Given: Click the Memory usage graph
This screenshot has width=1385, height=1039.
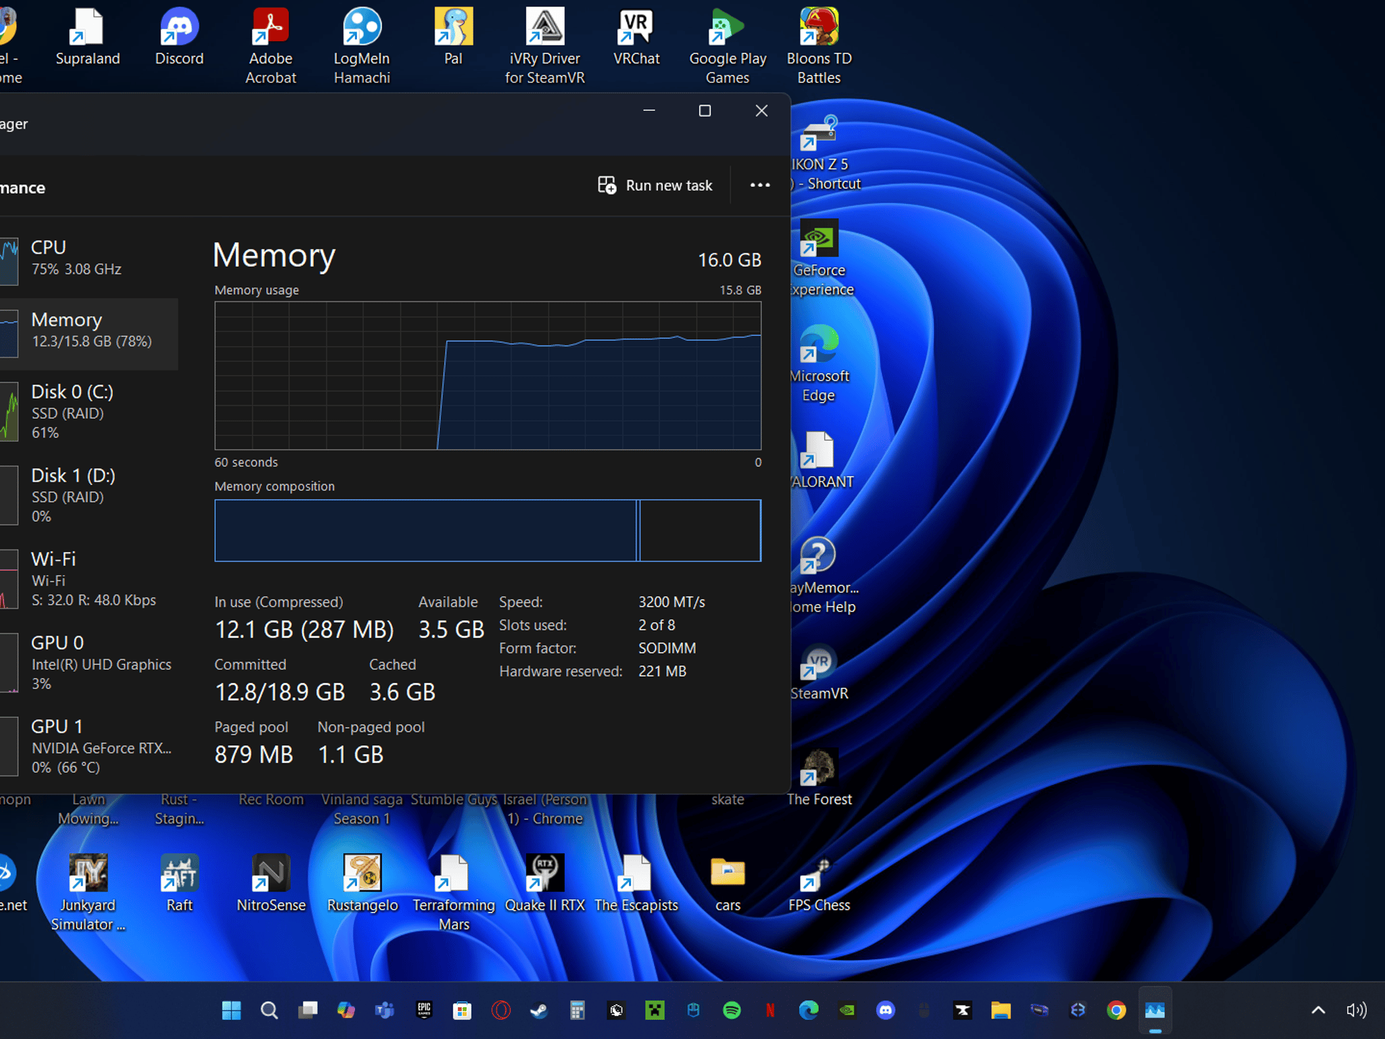Looking at the screenshot, I should [x=488, y=375].
